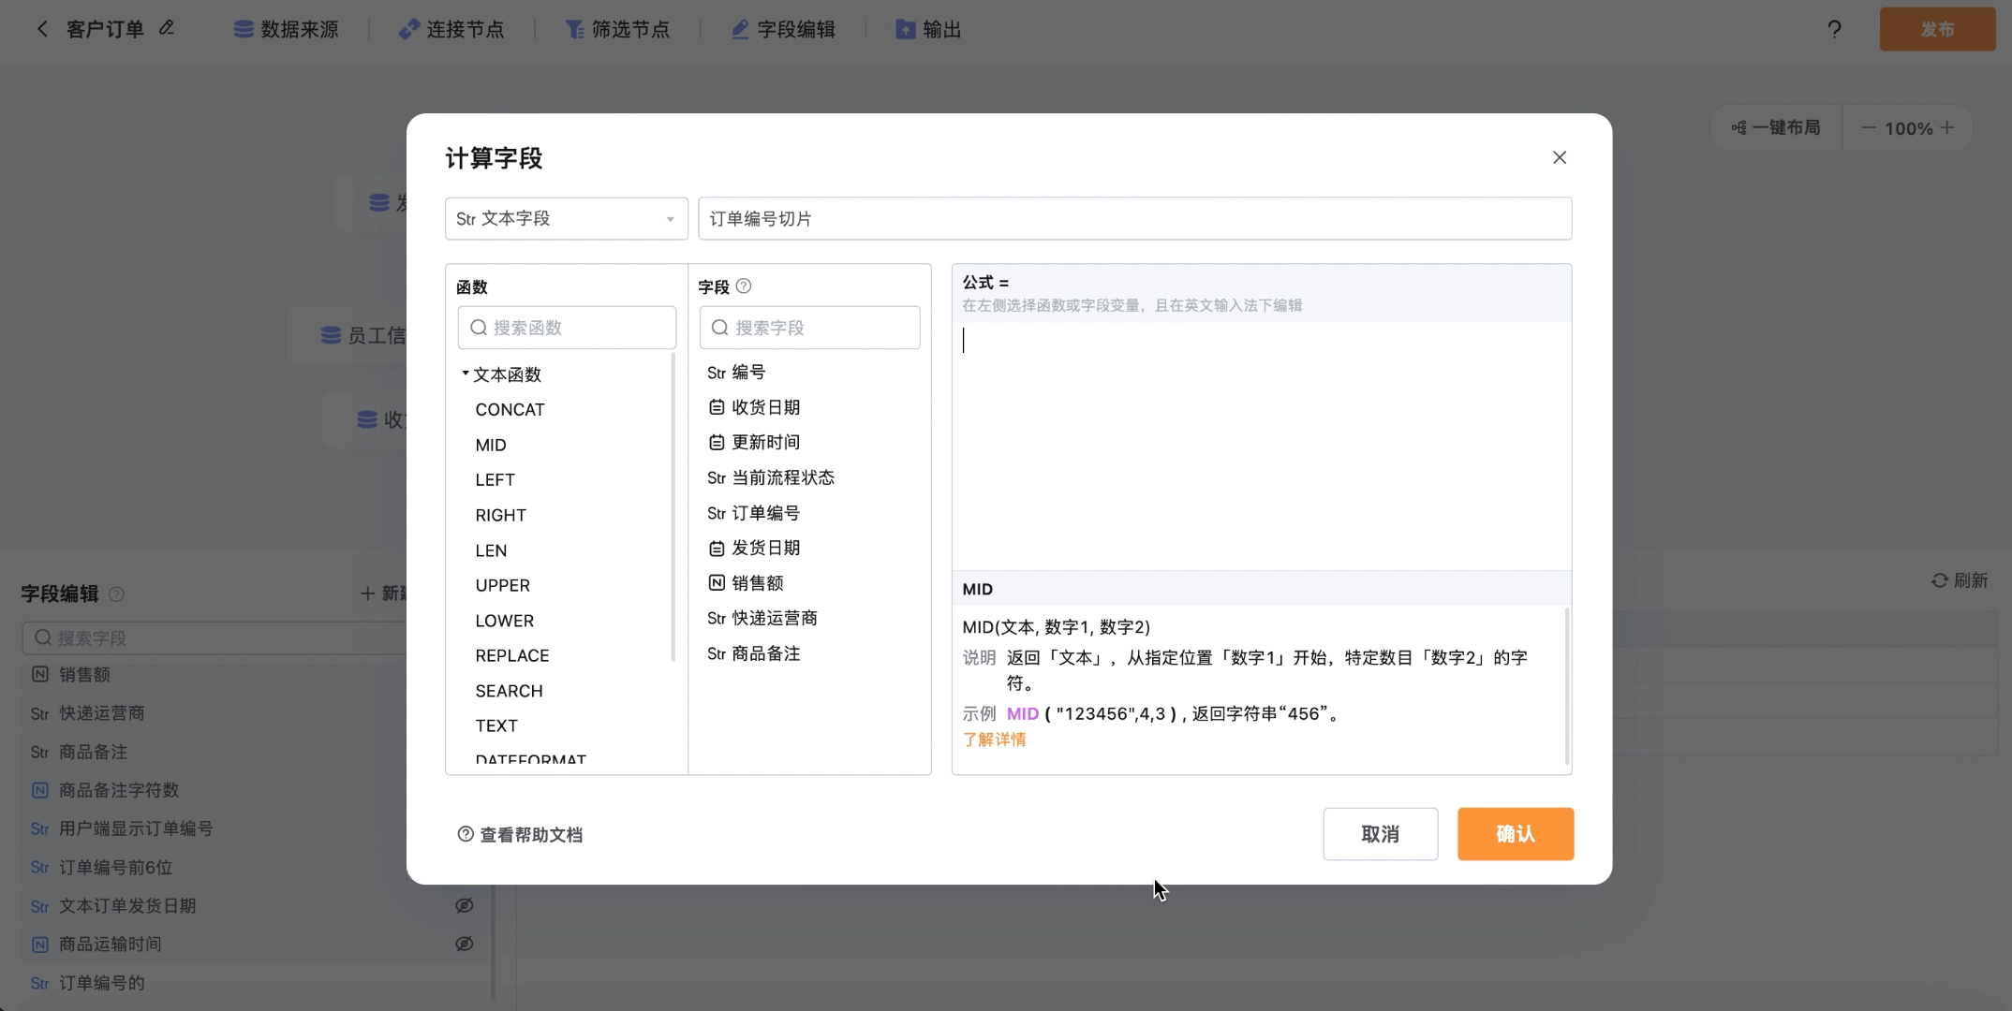The image size is (2012, 1011).
Task: Open the 输出 tab
Action: (x=928, y=29)
